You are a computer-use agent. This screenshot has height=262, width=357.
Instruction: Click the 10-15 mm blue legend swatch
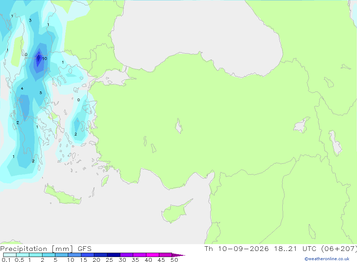[75, 255]
